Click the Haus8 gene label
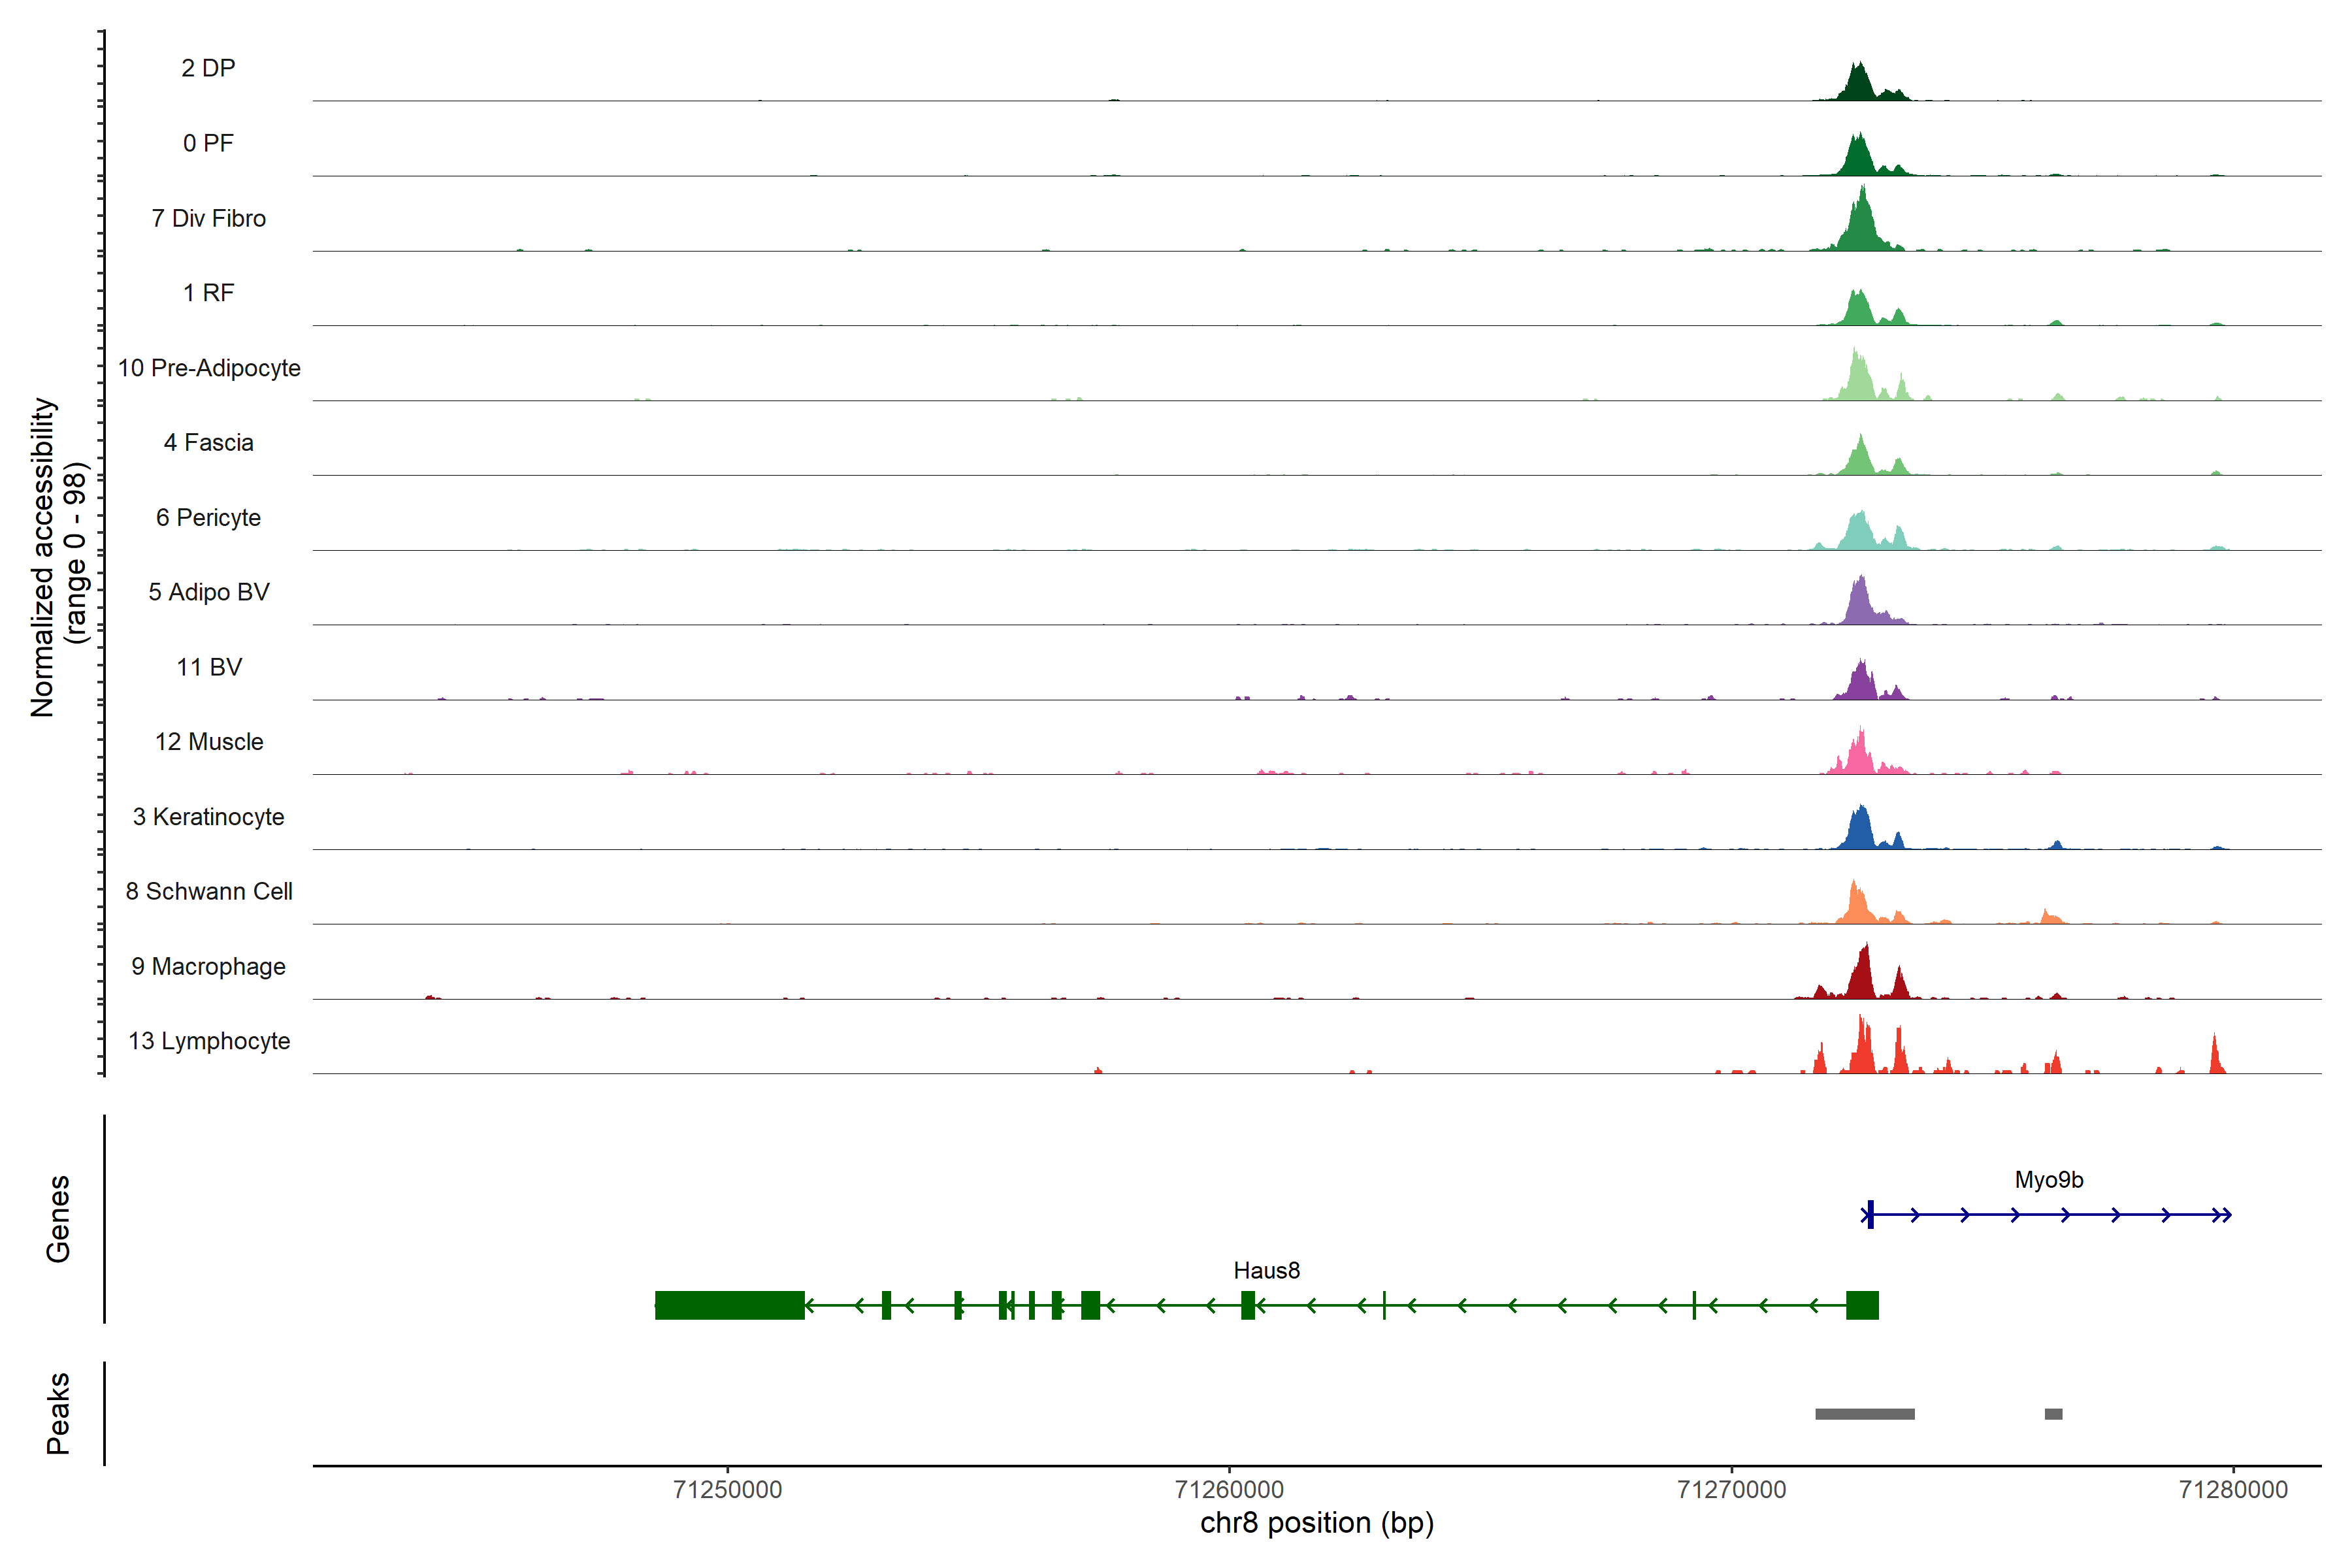This screenshot has width=2352, height=1568. coord(1266,1270)
